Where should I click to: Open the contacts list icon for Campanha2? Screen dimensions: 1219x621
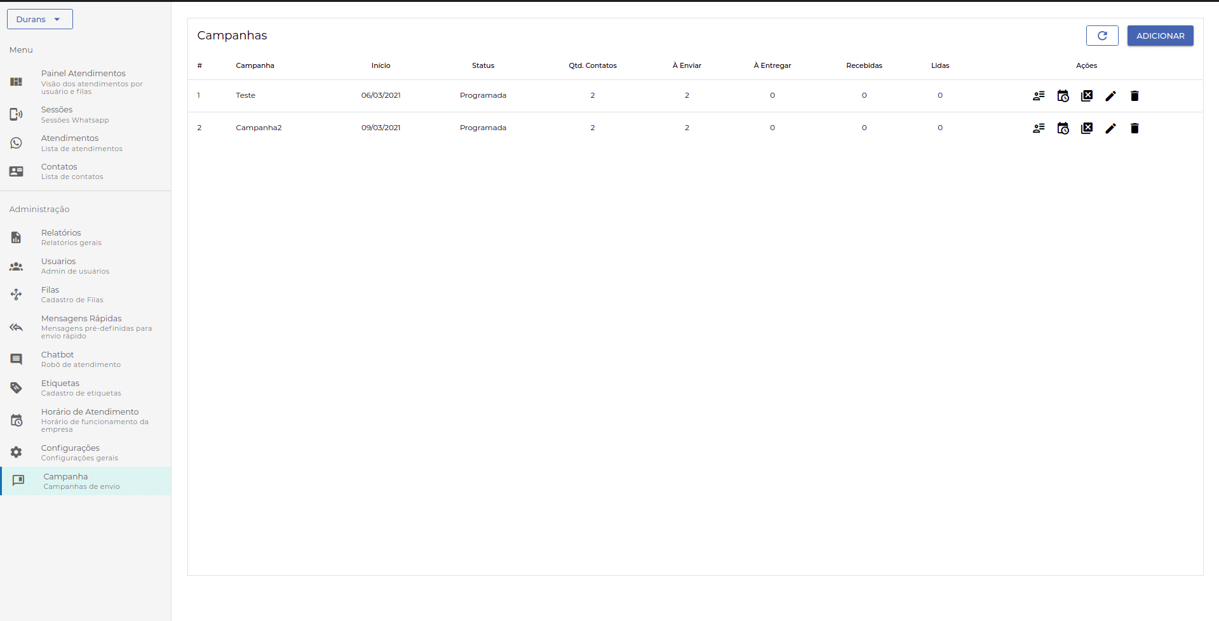[x=1039, y=128]
